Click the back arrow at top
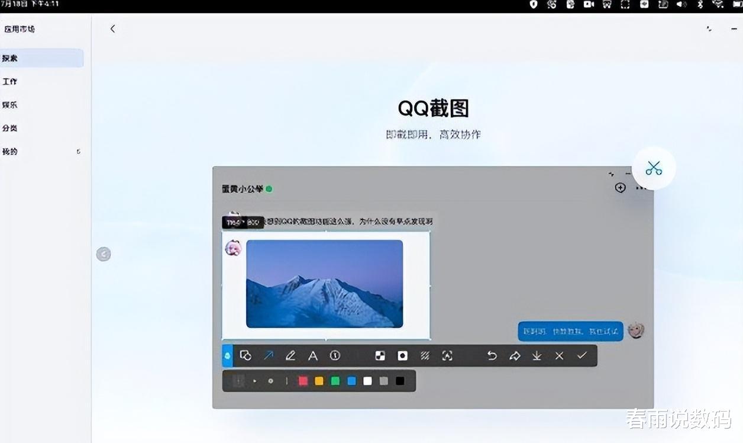 112,28
